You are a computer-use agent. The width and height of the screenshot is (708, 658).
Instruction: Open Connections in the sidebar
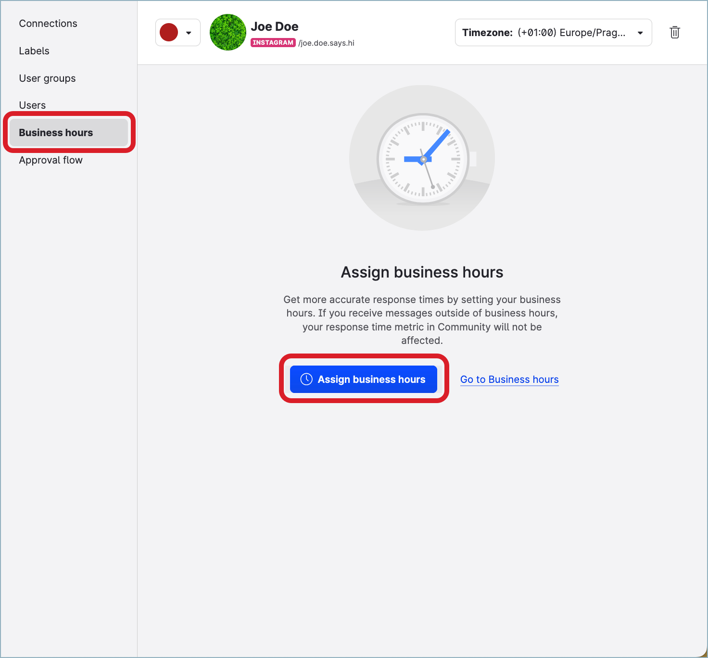[48, 24]
